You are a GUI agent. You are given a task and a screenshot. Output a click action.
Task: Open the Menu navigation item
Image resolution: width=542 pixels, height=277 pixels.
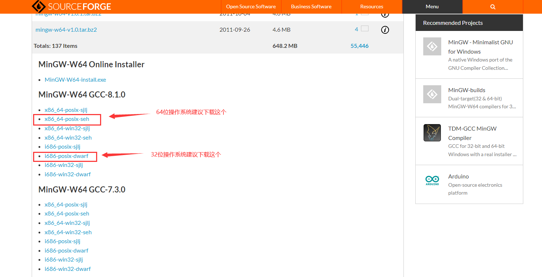point(432,6)
